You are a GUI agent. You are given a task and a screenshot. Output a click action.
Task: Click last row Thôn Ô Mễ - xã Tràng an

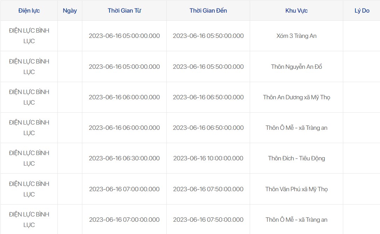coord(296,220)
